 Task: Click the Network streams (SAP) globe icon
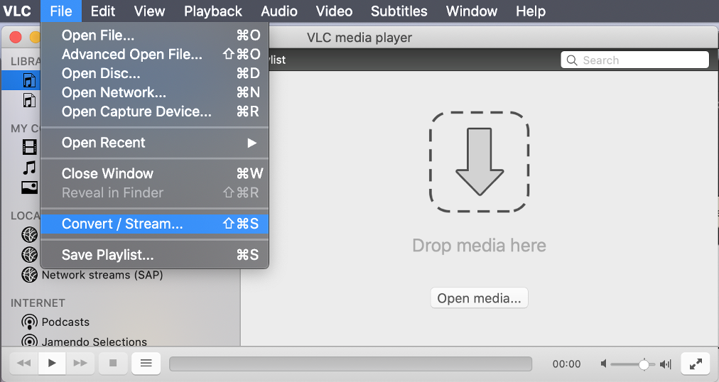(29, 275)
